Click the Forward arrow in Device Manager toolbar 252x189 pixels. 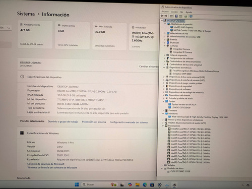pos(166,16)
